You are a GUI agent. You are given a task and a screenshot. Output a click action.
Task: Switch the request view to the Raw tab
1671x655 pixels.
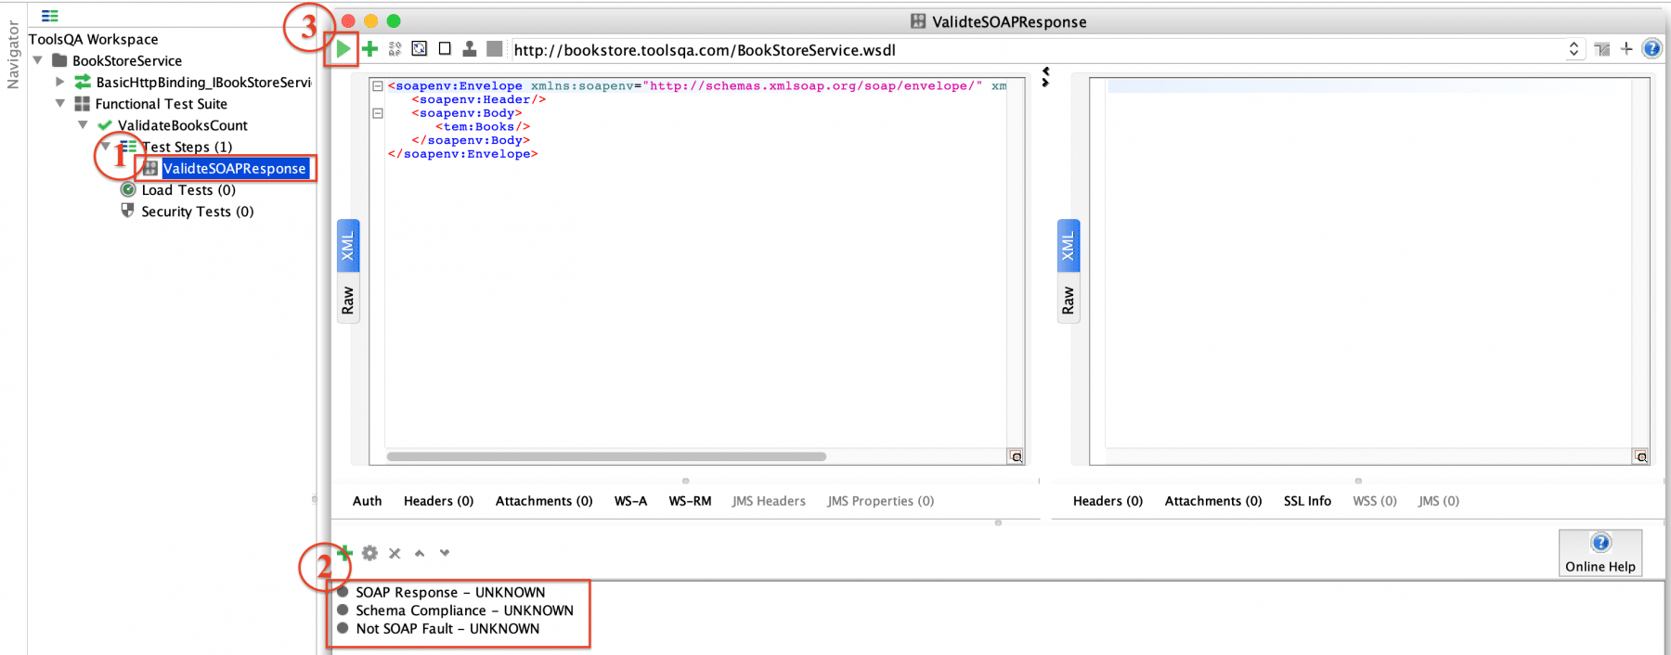(x=348, y=301)
